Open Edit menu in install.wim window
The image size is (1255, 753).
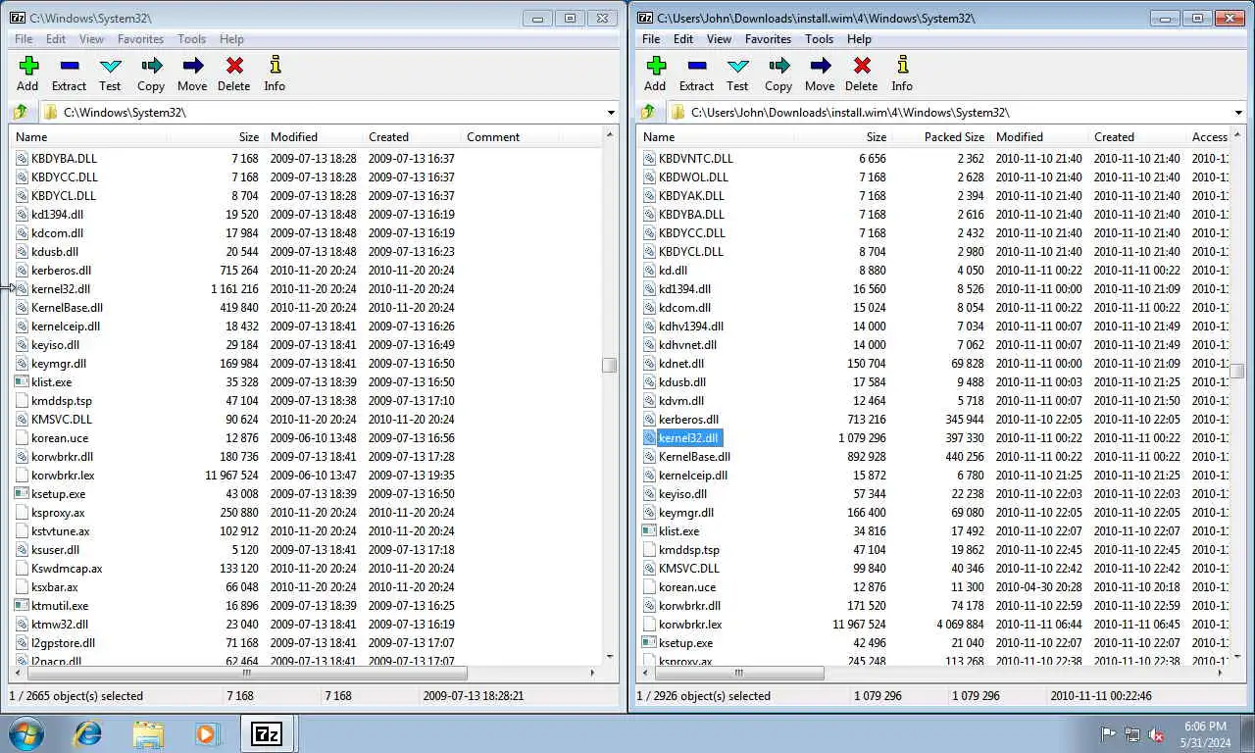tap(683, 39)
